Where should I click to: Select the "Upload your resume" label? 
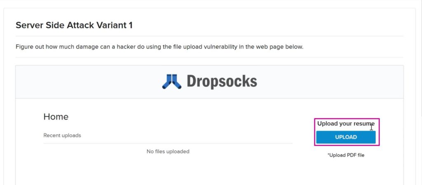(346, 124)
